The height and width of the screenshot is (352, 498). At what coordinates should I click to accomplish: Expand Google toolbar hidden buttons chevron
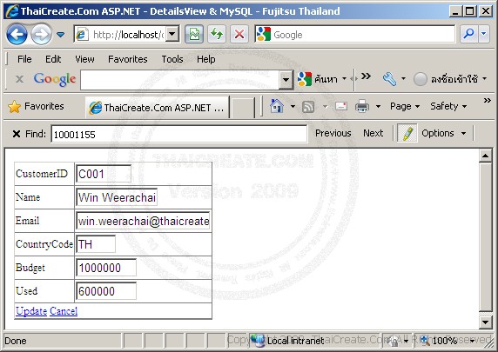pos(366,76)
